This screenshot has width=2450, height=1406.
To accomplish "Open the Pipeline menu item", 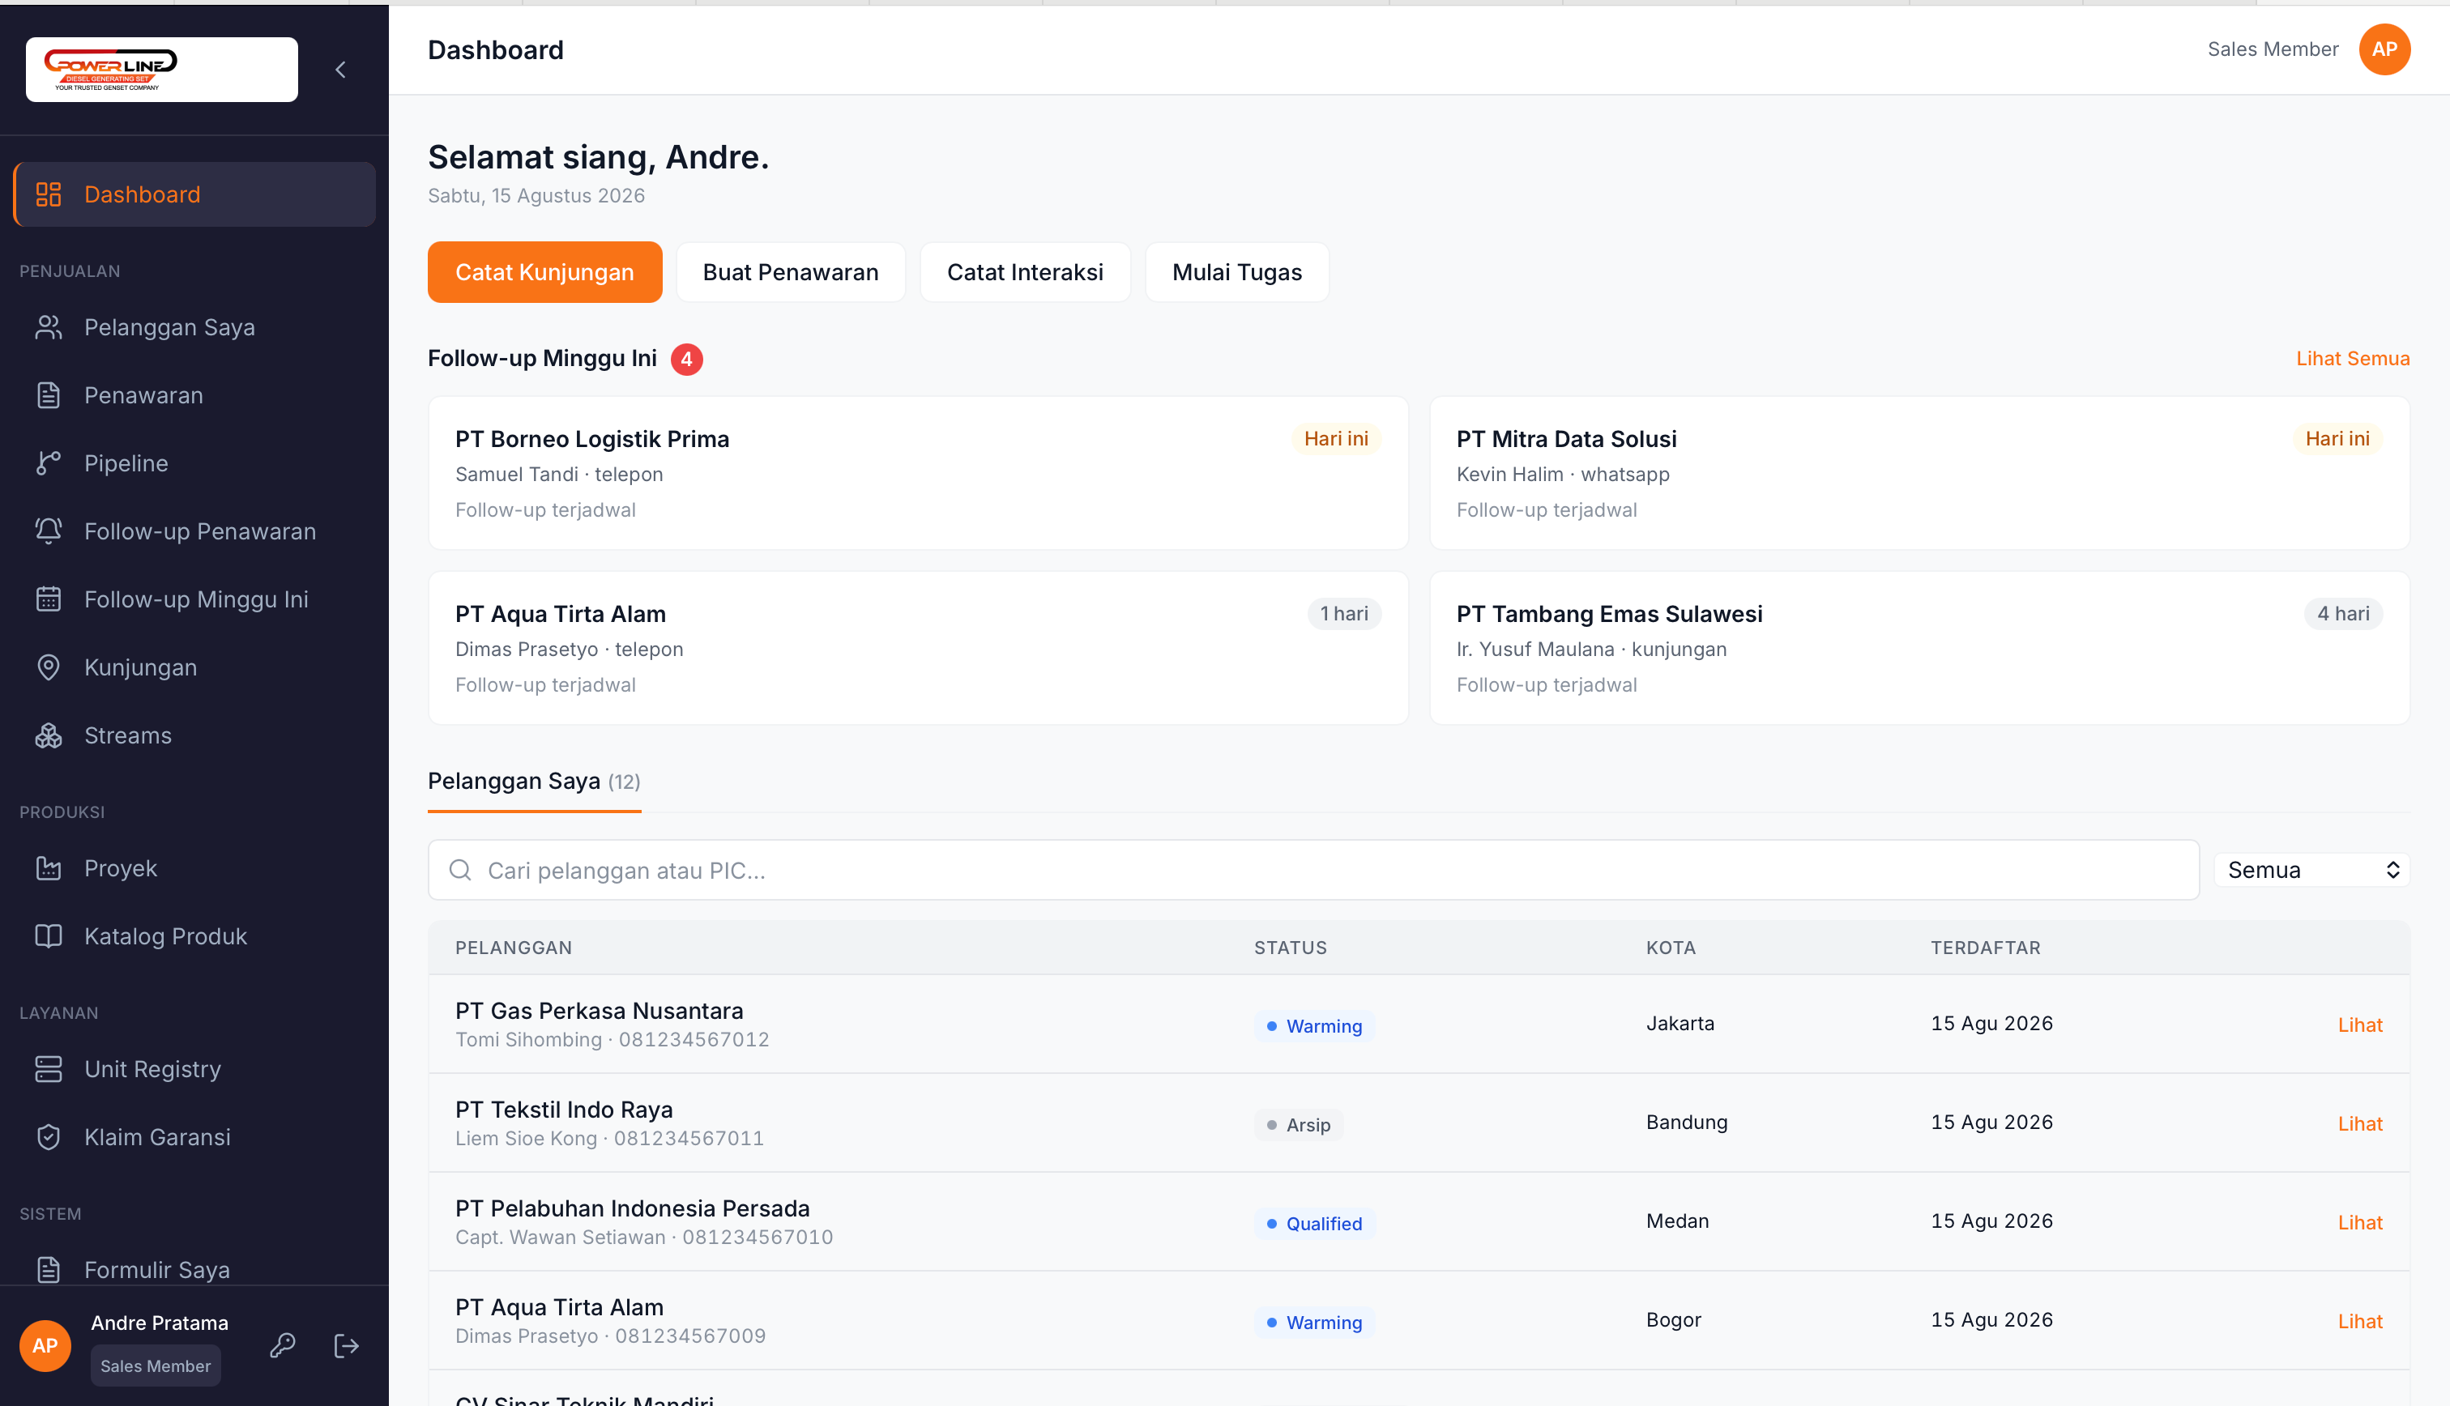I will [x=194, y=463].
